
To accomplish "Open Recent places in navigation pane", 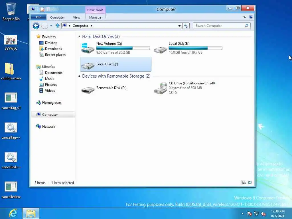I will (x=55, y=54).
